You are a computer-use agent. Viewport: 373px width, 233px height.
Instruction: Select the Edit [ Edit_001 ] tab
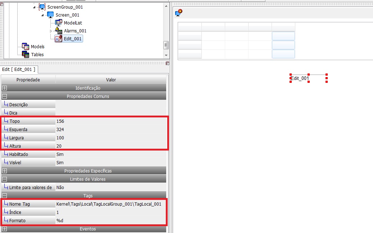click(19, 70)
